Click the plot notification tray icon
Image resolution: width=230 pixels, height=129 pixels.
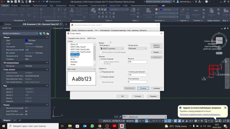pos(216,121)
